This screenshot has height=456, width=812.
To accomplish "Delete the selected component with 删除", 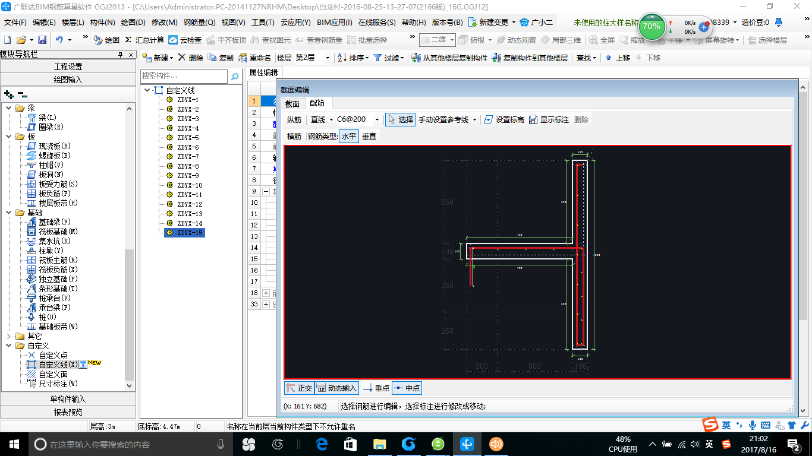I will point(190,58).
